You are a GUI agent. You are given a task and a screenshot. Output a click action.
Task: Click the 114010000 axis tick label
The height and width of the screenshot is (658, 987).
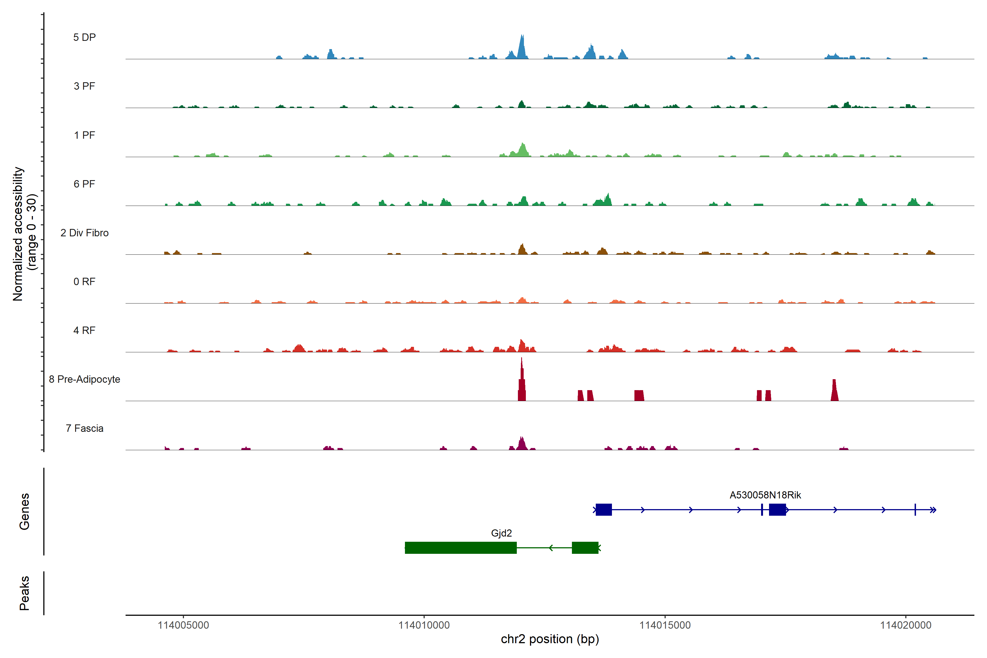[424, 625]
